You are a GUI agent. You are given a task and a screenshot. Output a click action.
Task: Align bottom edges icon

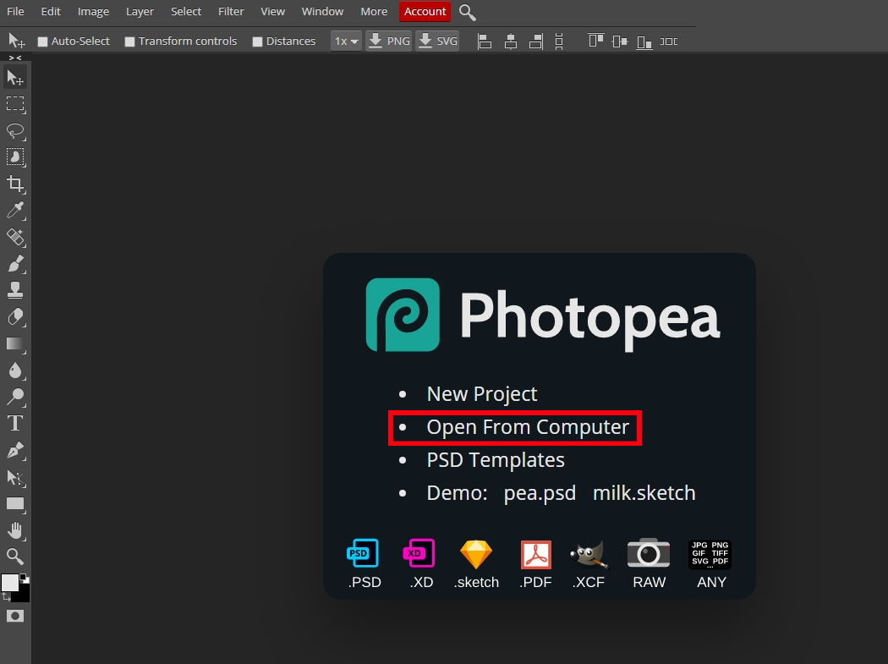pyautogui.click(x=644, y=41)
